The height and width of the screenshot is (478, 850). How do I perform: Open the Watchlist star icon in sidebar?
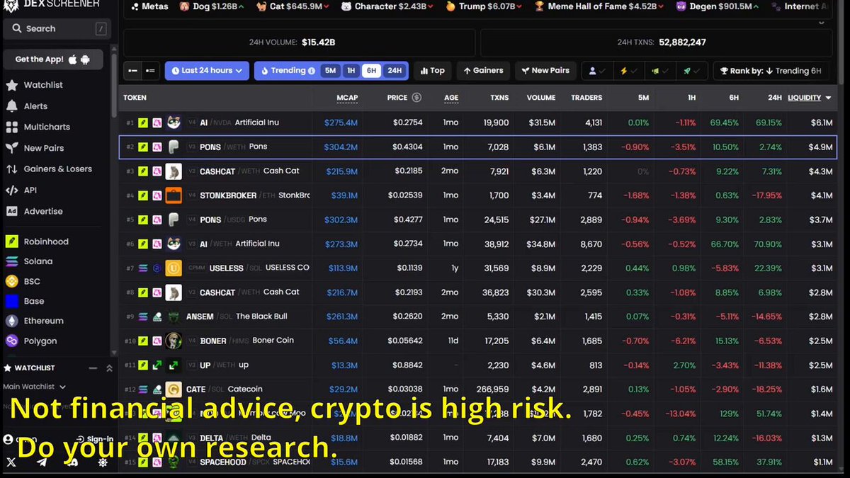click(x=11, y=85)
